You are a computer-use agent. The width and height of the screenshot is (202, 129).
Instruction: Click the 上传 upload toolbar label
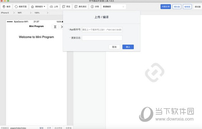56,6
